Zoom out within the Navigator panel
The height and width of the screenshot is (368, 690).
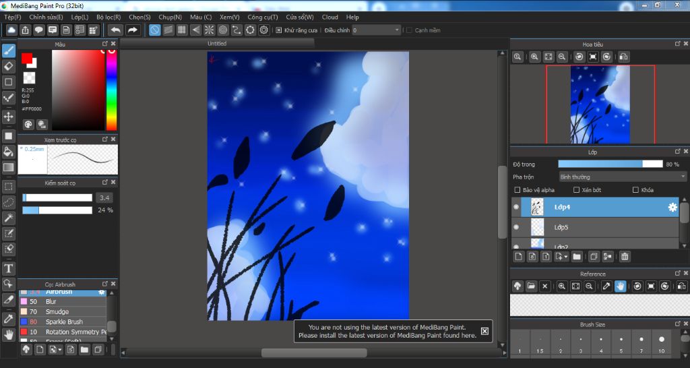click(x=562, y=57)
